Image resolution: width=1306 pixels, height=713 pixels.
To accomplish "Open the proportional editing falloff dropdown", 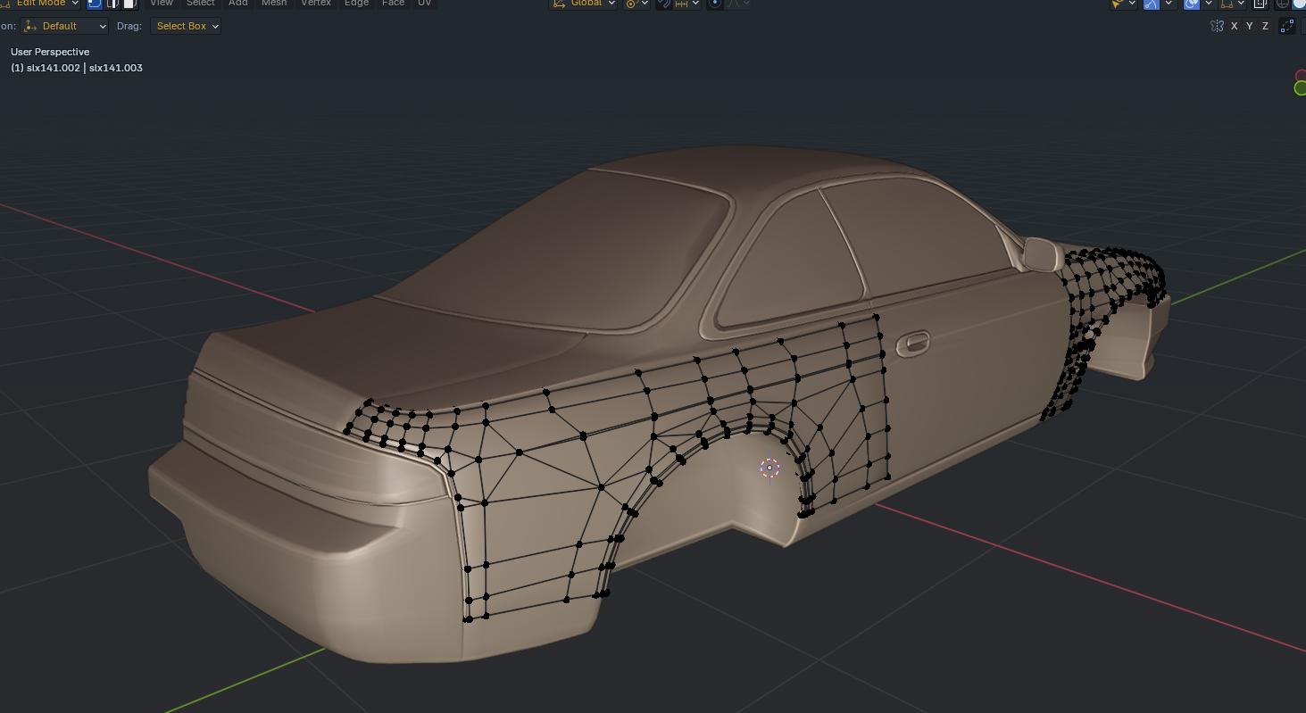I will (738, 4).
